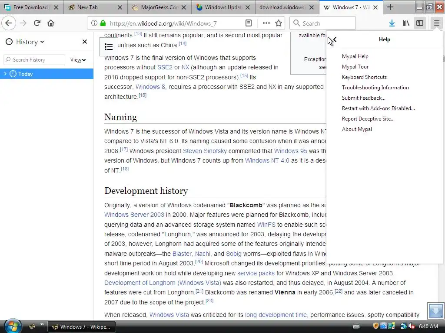The image size is (445, 333).
Task: Follow the WinFS link
Action: (266, 225)
